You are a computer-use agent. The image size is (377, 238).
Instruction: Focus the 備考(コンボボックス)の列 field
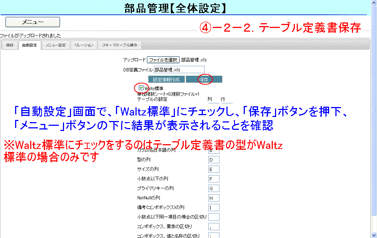(214, 207)
